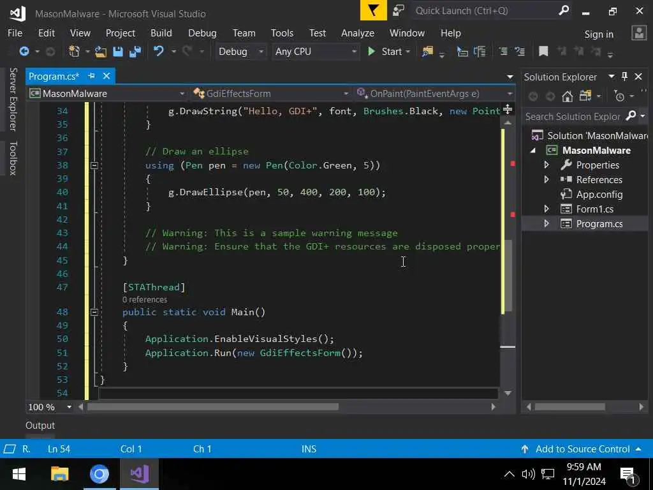Open the Tools menu
The width and height of the screenshot is (653, 490).
282,33
